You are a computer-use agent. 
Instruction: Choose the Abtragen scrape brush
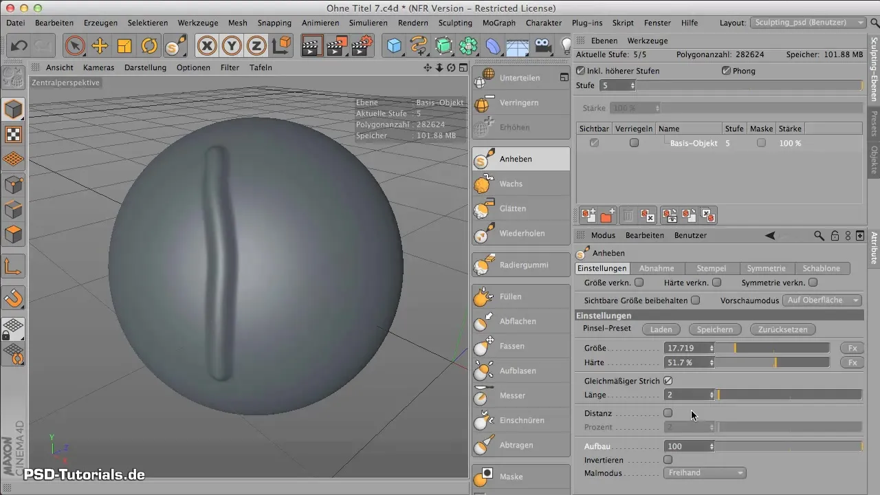(x=521, y=445)
